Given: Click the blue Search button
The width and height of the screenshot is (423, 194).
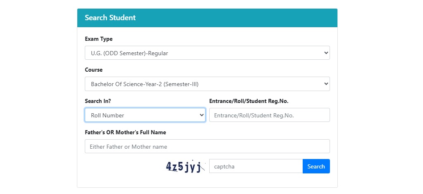Looking at the screenshot, I should [316, 166].
